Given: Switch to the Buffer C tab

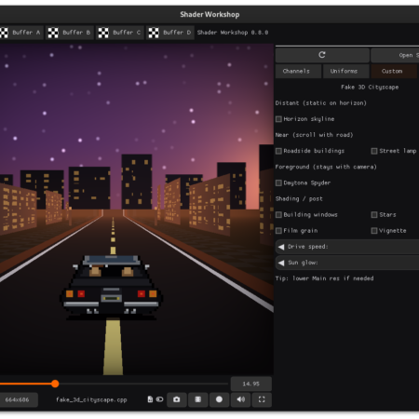Looking at the screenshot, I should coord(120,33).
